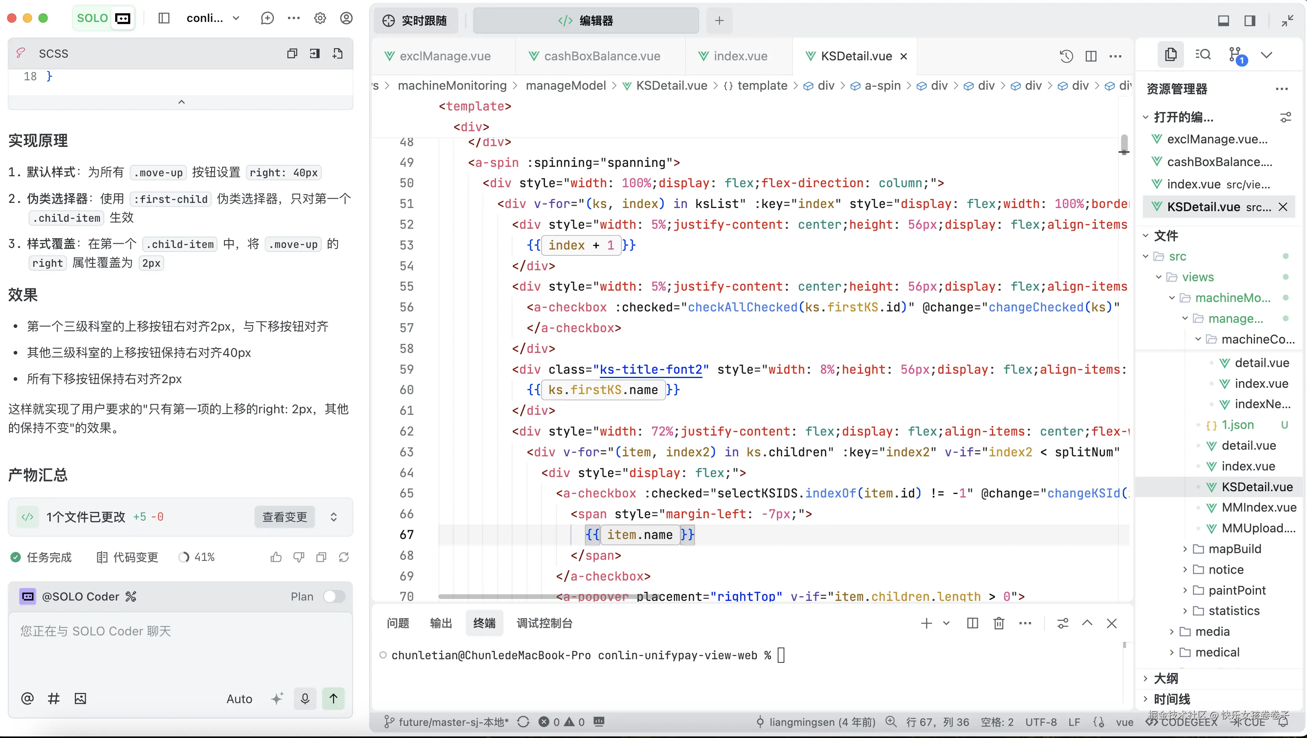Expand the mapBuild folder

pyautogui.click(x=1234, y=549)
